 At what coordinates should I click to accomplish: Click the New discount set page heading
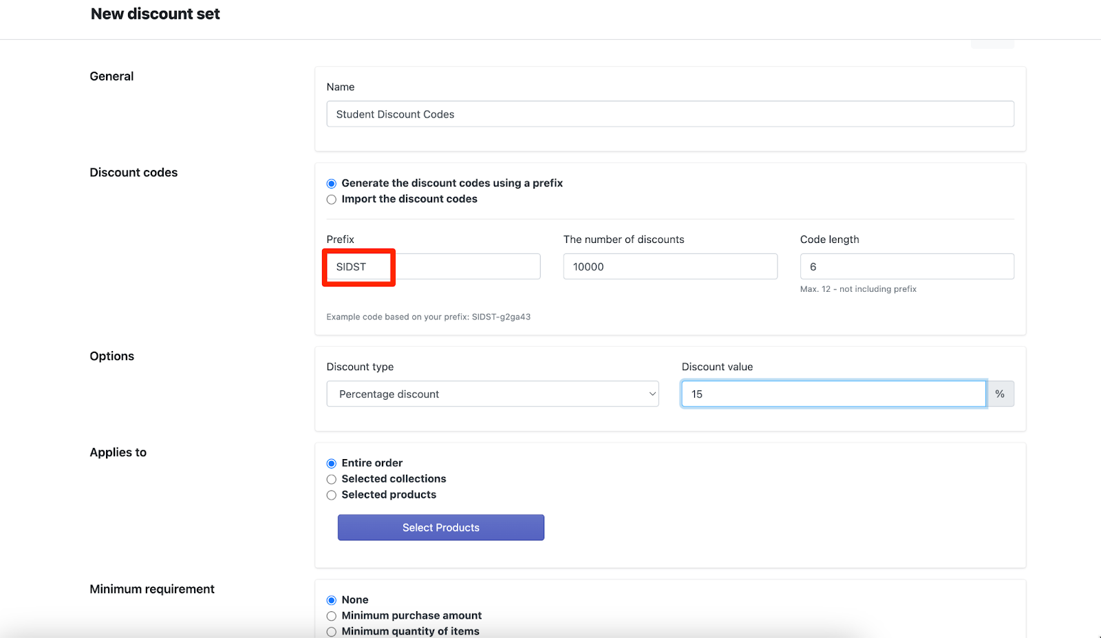[x=156, y=14]
